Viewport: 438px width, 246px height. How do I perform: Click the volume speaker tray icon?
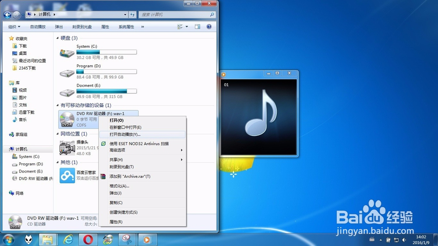click(x=404, y=240)
